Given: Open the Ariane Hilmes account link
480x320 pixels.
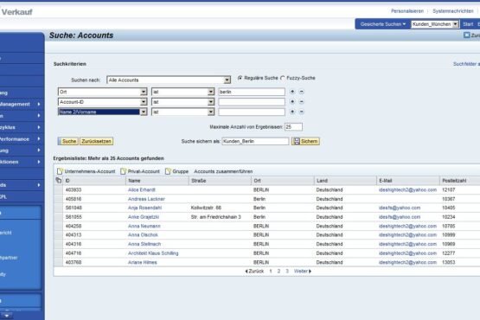Looking at the screenshot, I should [x=143, y=262].
